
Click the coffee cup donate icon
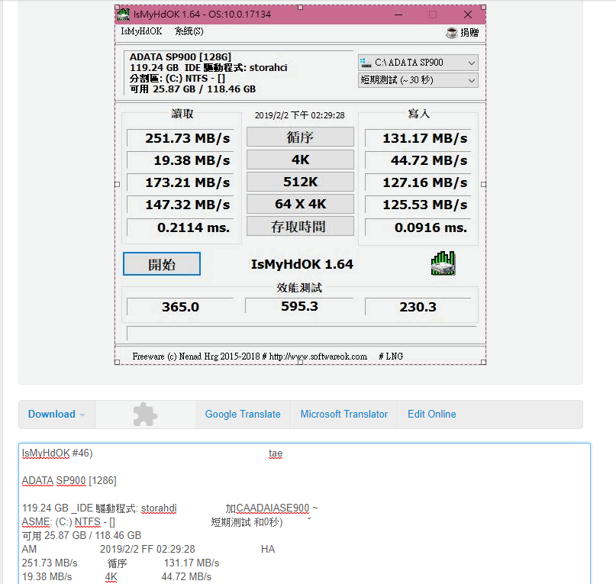click(452, 33)
